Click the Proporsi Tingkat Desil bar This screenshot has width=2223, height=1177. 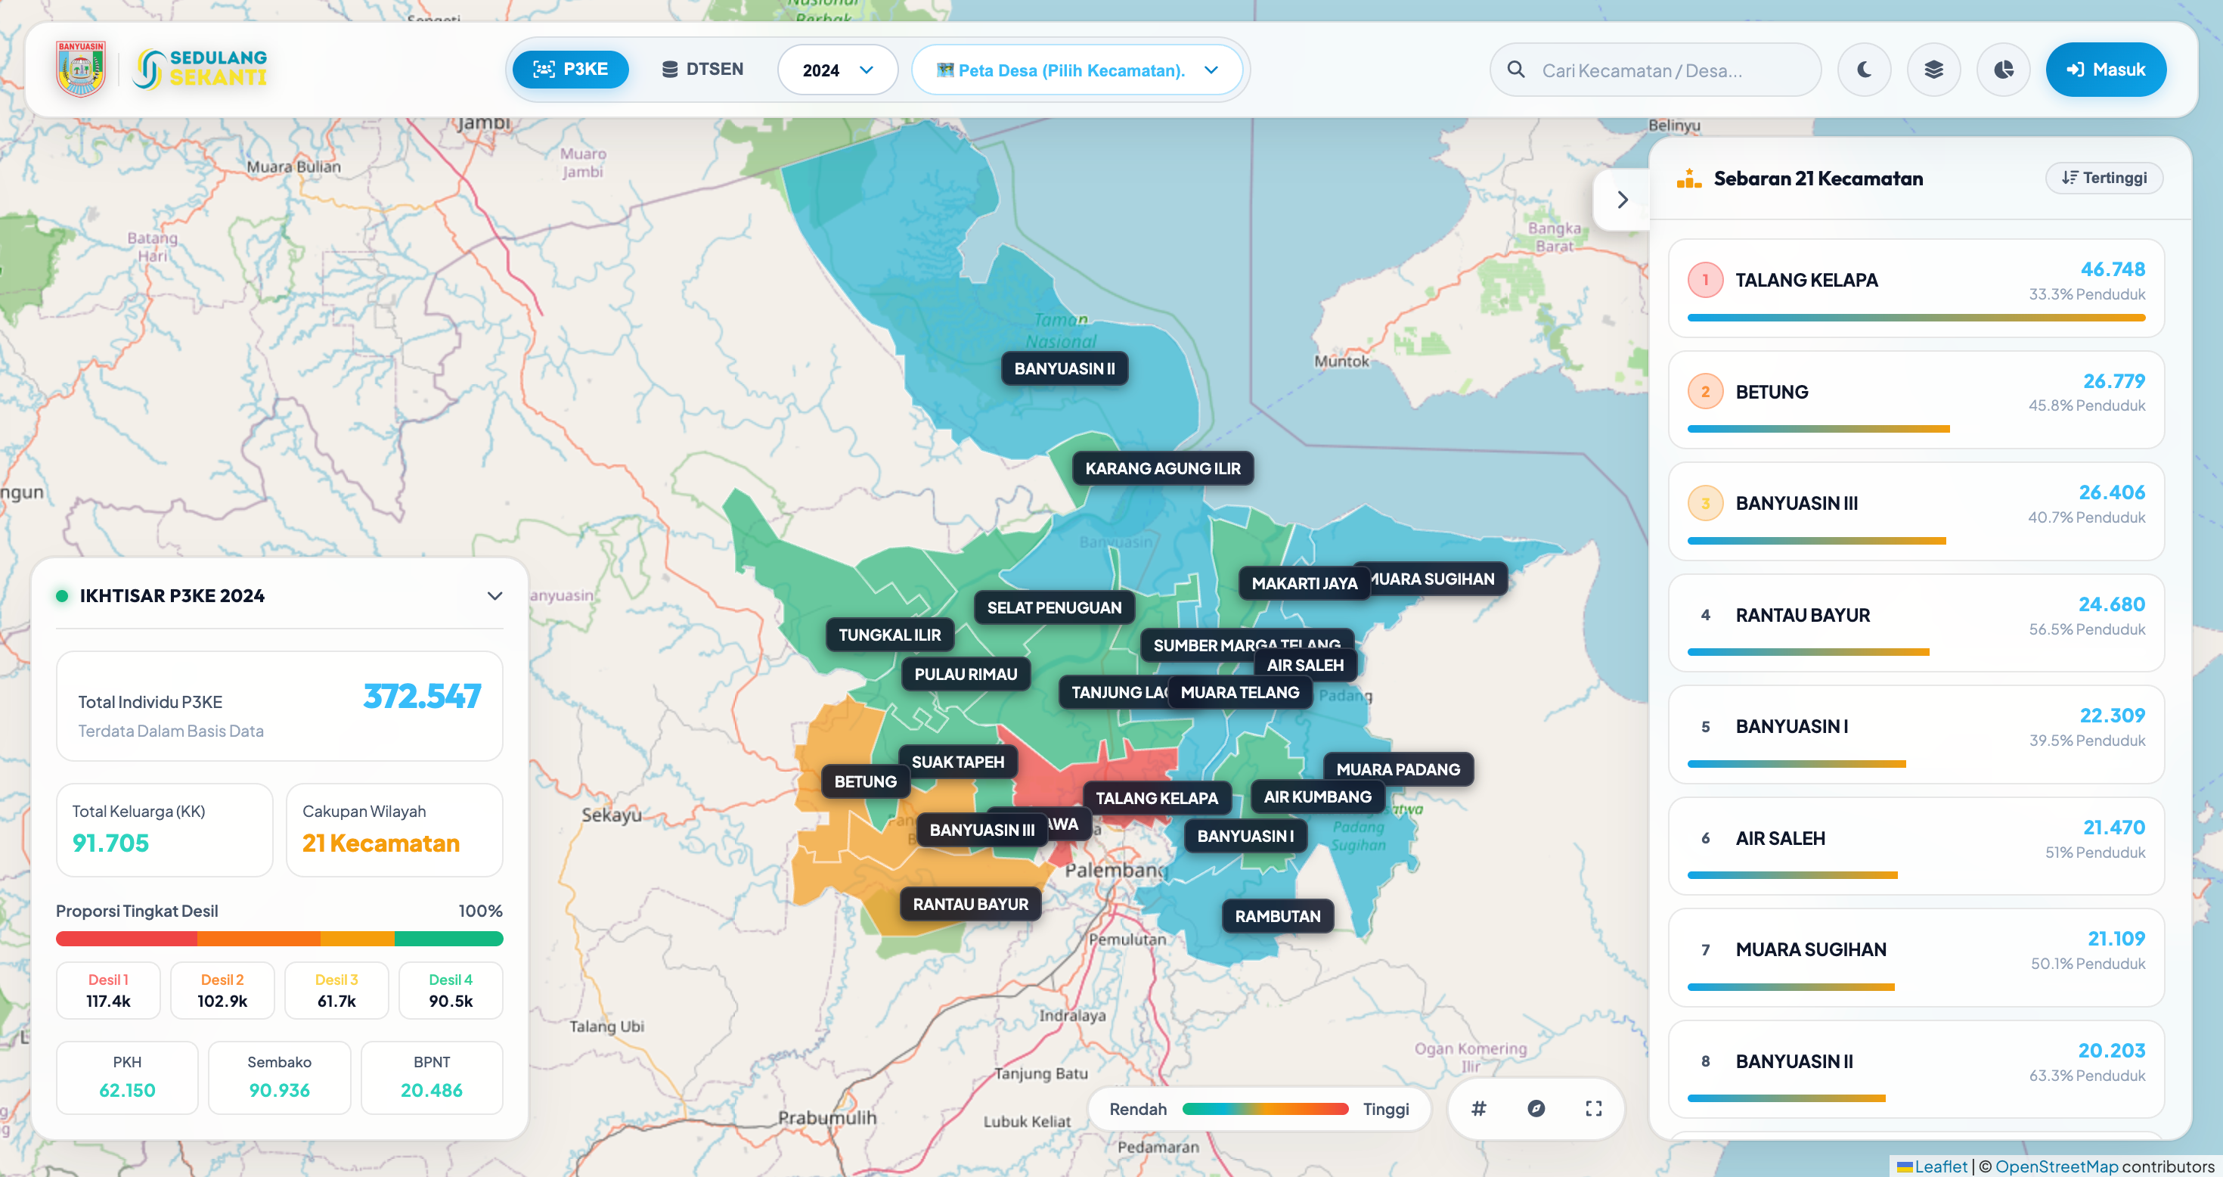coord(280,939)
